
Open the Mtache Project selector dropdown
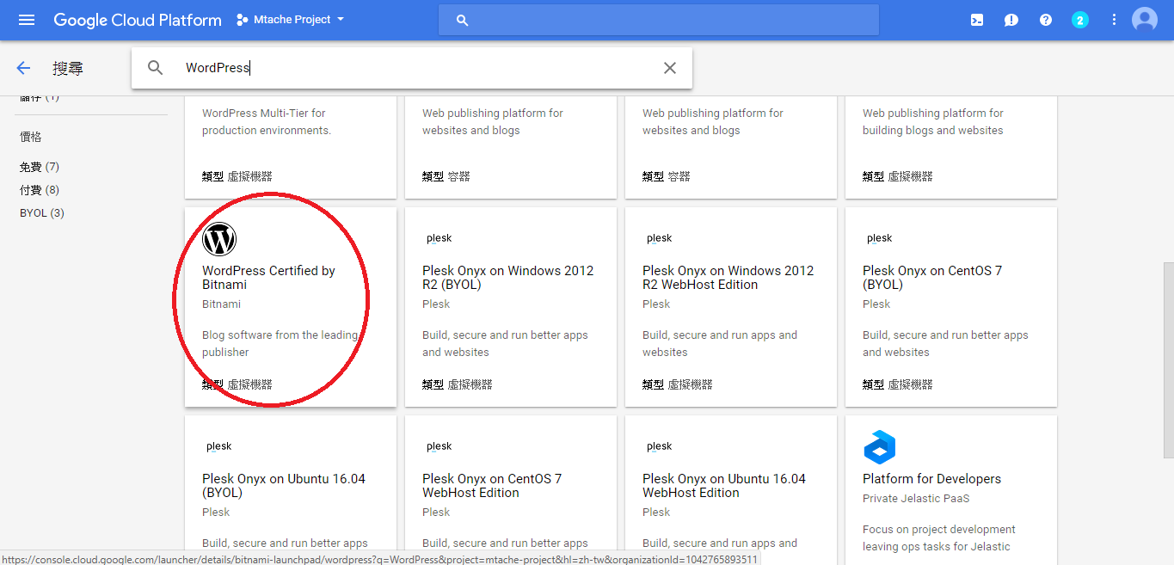(291, 20)
